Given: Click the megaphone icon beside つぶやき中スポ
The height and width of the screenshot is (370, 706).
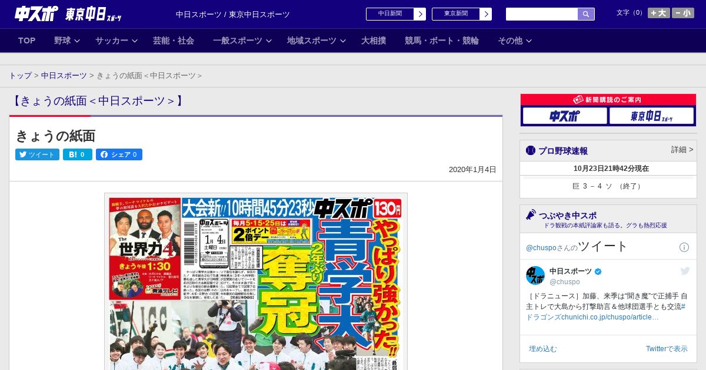Looking at the screenshot, I should point(531,214).
